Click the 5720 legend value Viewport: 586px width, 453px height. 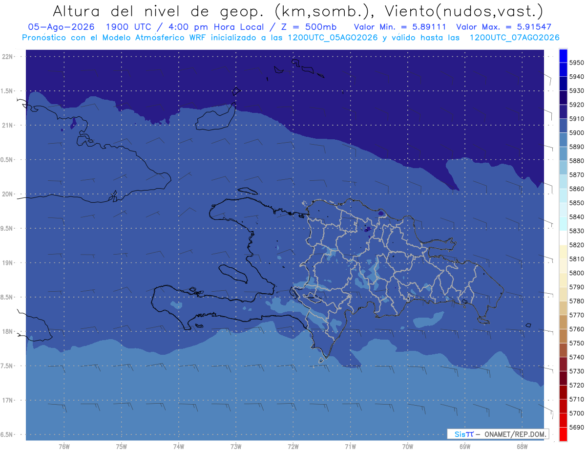pyautogui.click(x=577, y=385)
